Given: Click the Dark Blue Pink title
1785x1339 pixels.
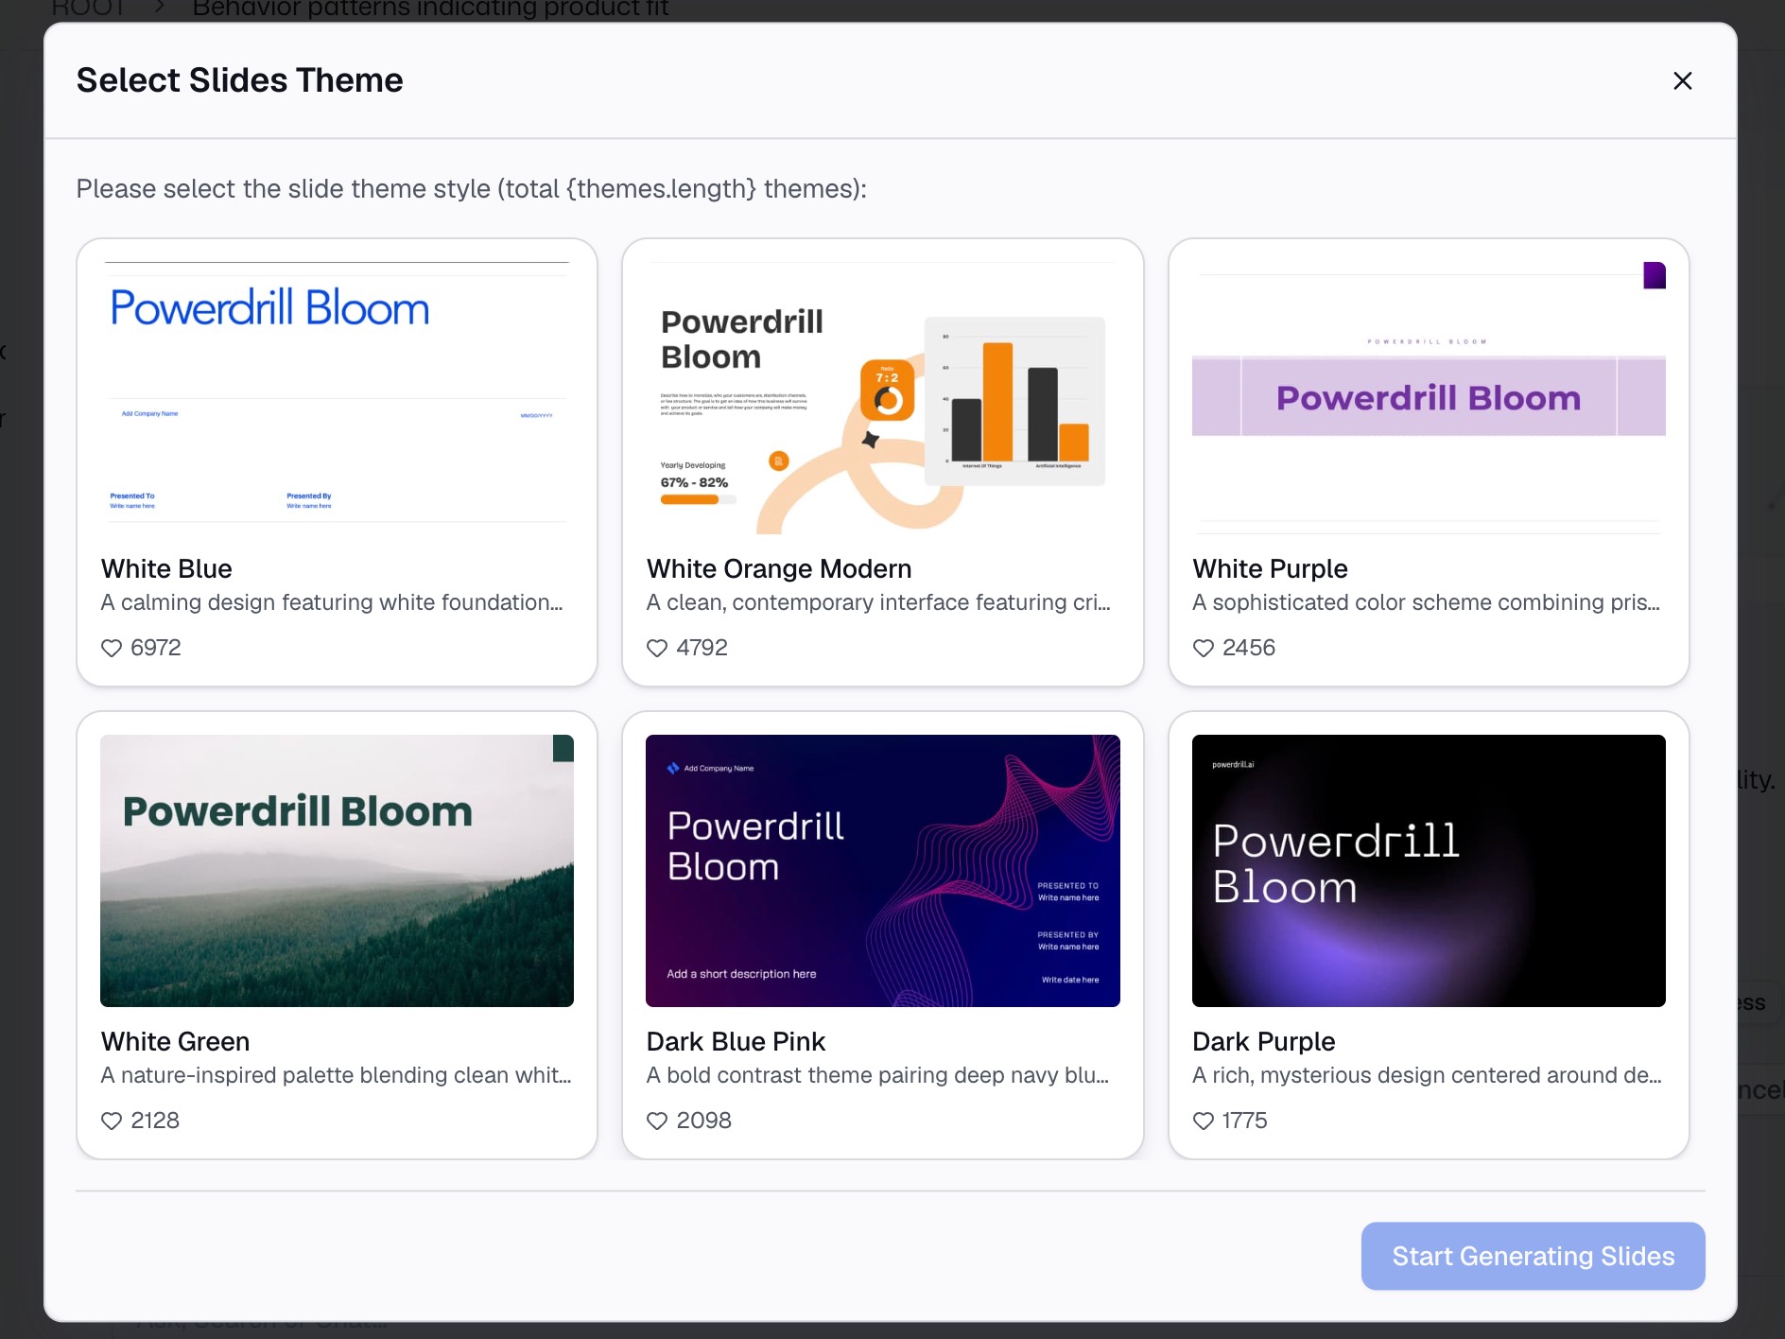Looking at the screenshot, I should (x=736, y=1041).
